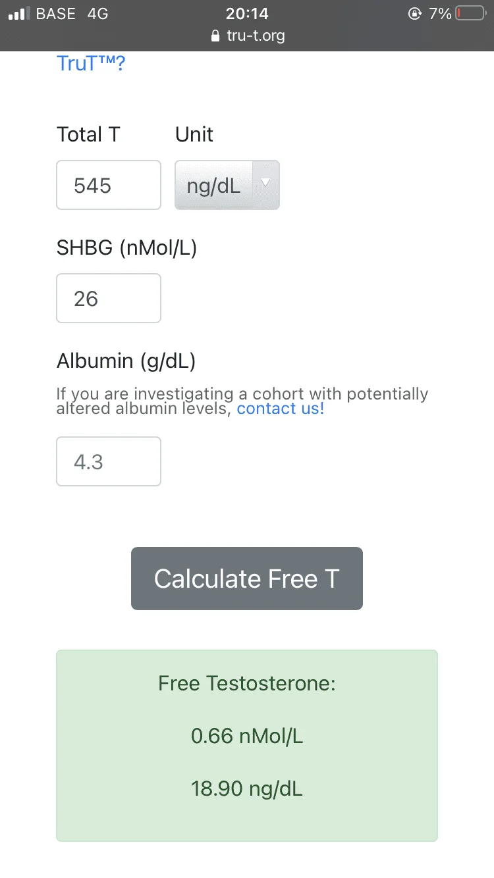Viewport: 494px width, 878px height.
Task: Open the TruT™? link
Action: pos(91,64)
